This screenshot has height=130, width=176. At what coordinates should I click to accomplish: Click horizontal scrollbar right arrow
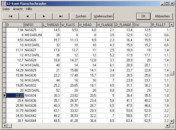(167, 125)
